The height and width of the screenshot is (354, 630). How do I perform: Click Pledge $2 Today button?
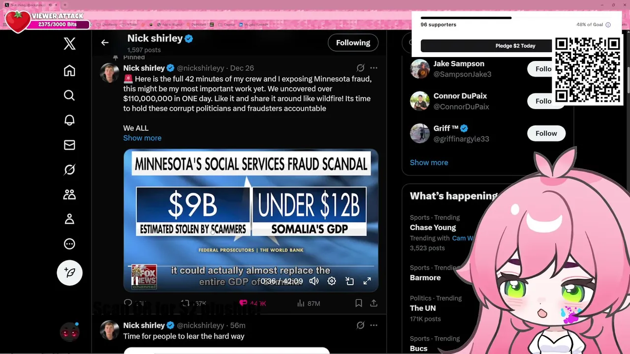(487, 46)
